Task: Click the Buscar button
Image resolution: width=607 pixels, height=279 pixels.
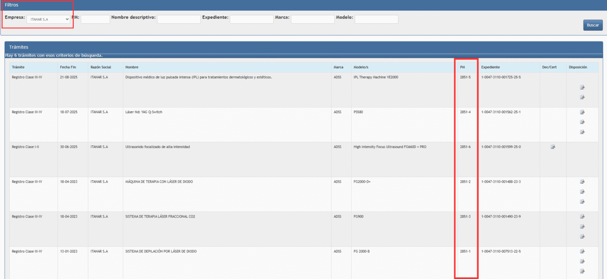Action: pos(593,25)
